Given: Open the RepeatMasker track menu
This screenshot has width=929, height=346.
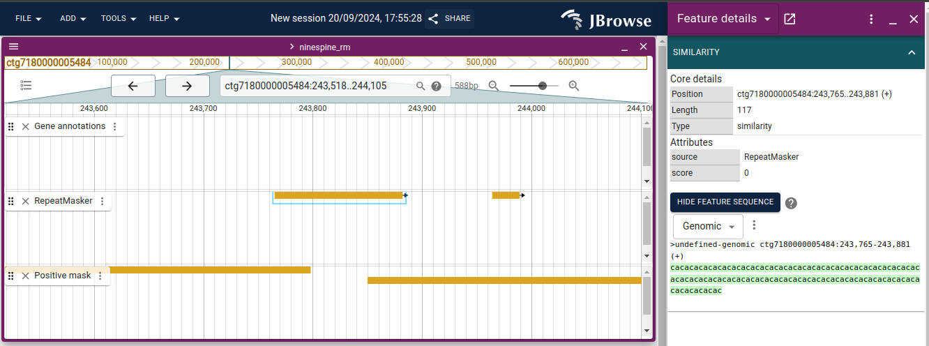Looking at the screenshot, I should click(102, 201).
